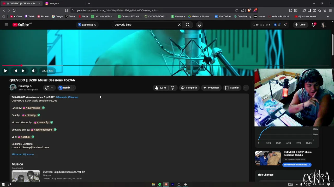
Task: Open the Bizarrap channel name
Action: [23, 86]
